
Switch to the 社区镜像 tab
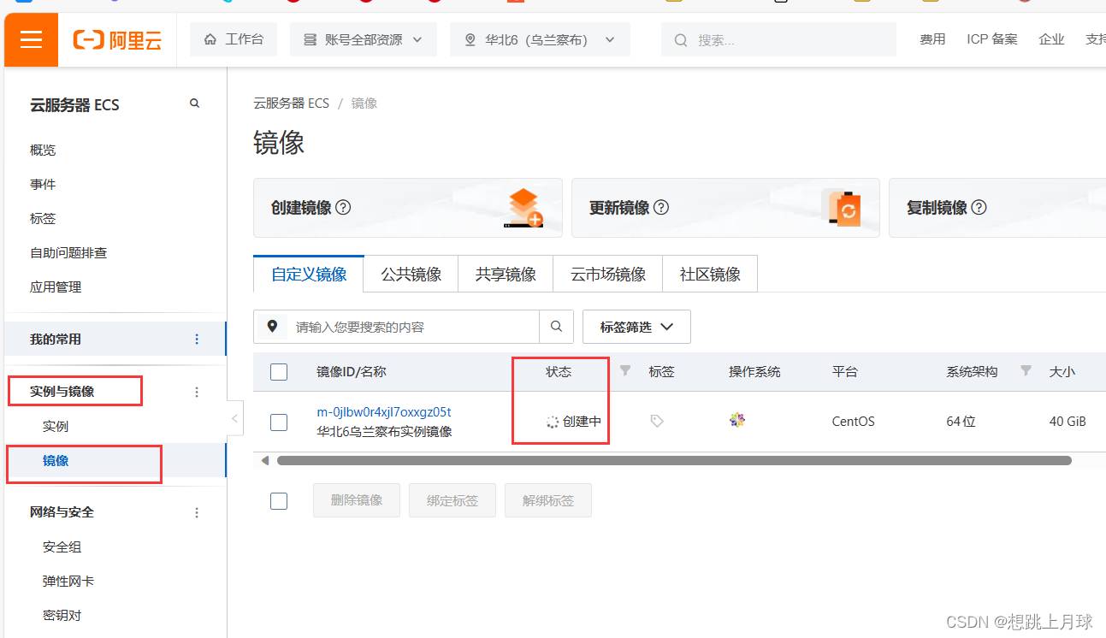point(710,275)
